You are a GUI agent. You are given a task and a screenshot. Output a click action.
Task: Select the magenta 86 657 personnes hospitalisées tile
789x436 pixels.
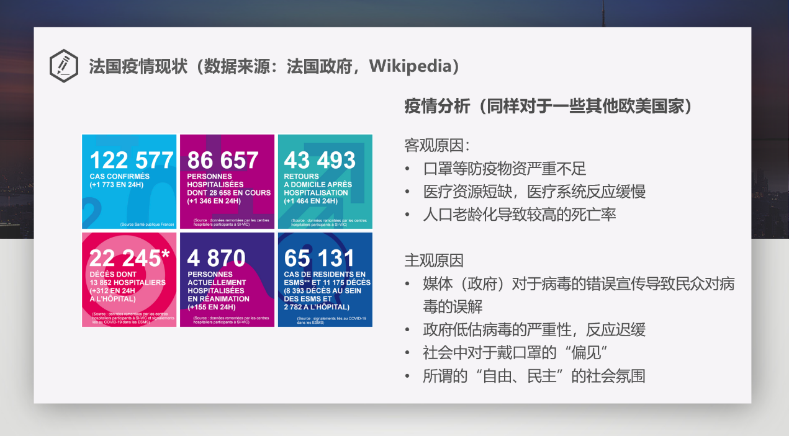pyautogui.click(x=227, y=181)
